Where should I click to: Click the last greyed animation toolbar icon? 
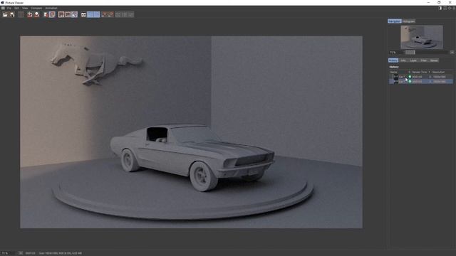pyautogui.click(x=131, y=14)
